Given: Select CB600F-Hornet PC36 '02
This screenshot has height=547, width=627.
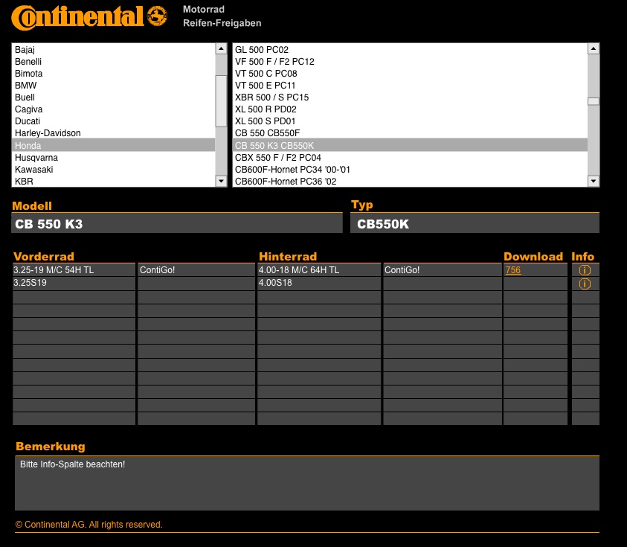Looking at the screenshot, I should coord(411,182).
